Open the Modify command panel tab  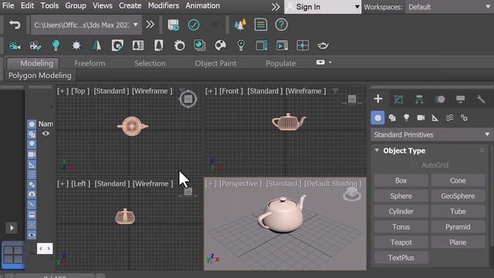click(x=398, y=100)
